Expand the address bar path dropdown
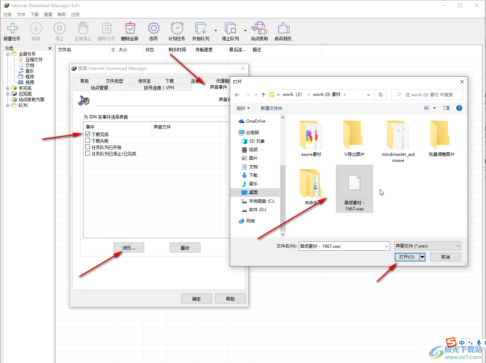 369,95
